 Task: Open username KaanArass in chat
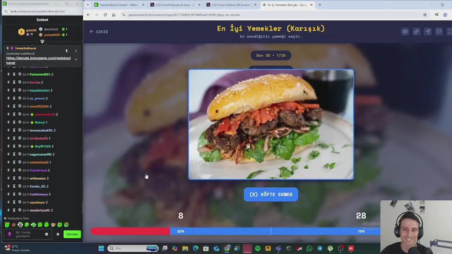(x=38, y=170)
